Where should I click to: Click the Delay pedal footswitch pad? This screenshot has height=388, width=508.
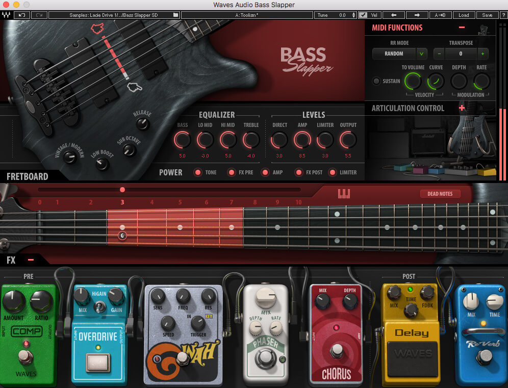coord(413,358)
